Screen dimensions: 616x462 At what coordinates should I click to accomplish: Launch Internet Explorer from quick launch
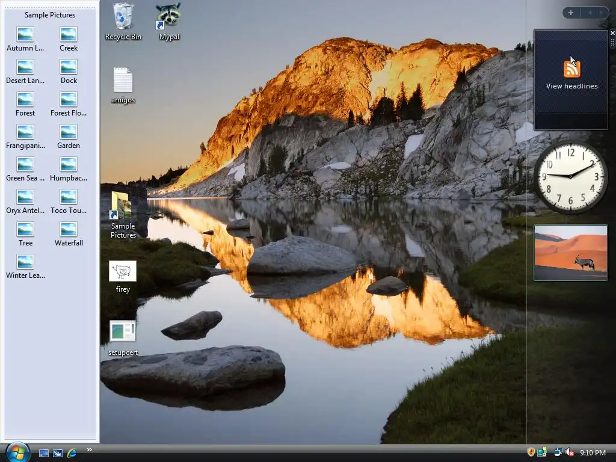(72, 453)
